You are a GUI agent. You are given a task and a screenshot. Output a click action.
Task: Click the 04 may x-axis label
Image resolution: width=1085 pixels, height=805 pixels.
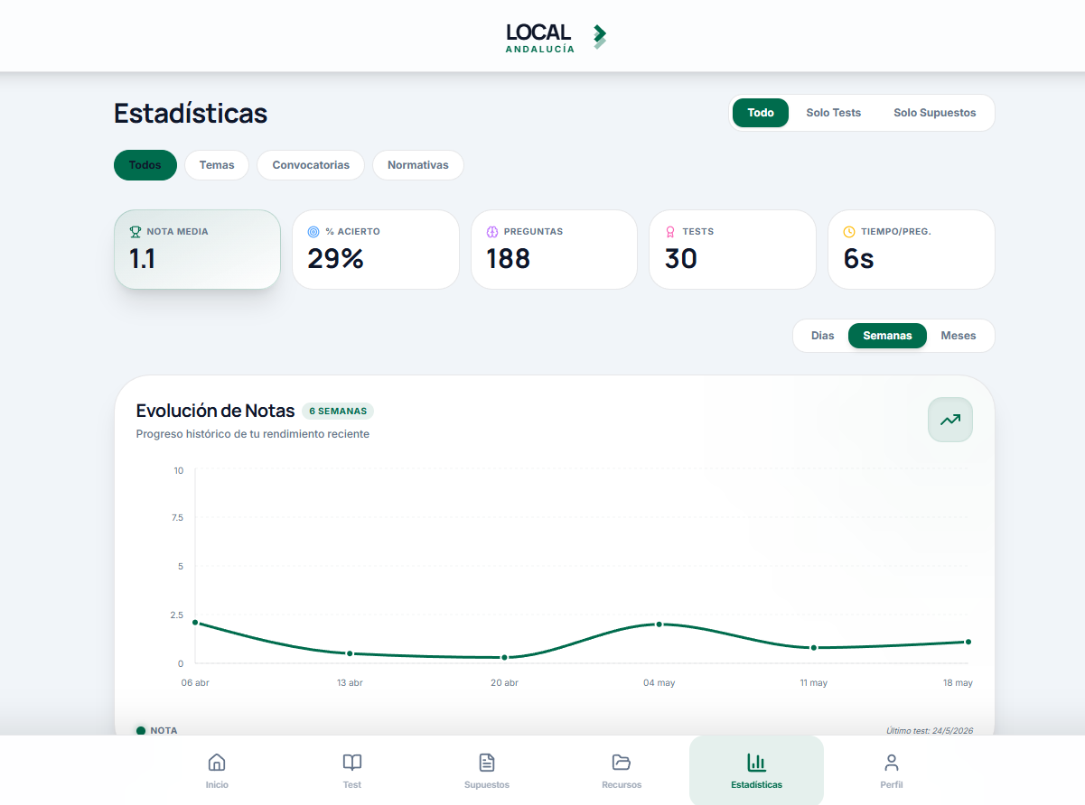point(659,683)
